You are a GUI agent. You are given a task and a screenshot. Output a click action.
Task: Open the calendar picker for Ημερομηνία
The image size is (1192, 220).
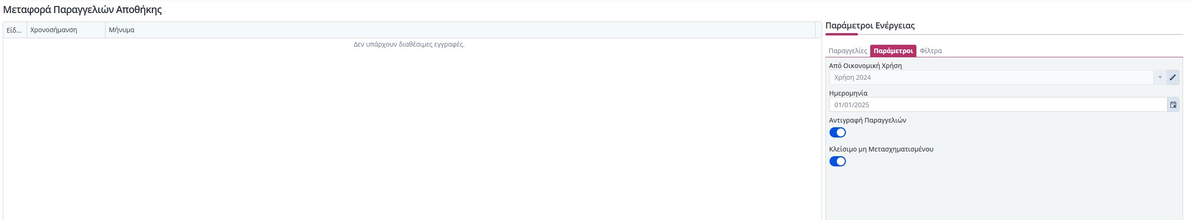[1173, 105]
